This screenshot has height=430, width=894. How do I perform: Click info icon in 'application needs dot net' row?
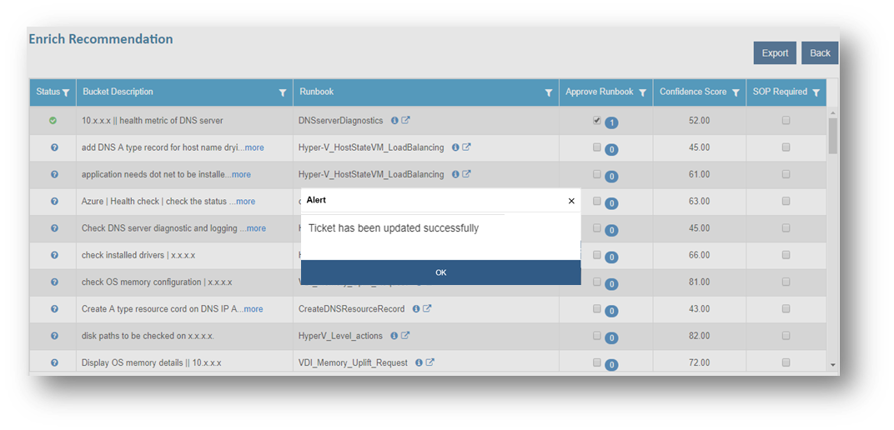click(455, 174)
